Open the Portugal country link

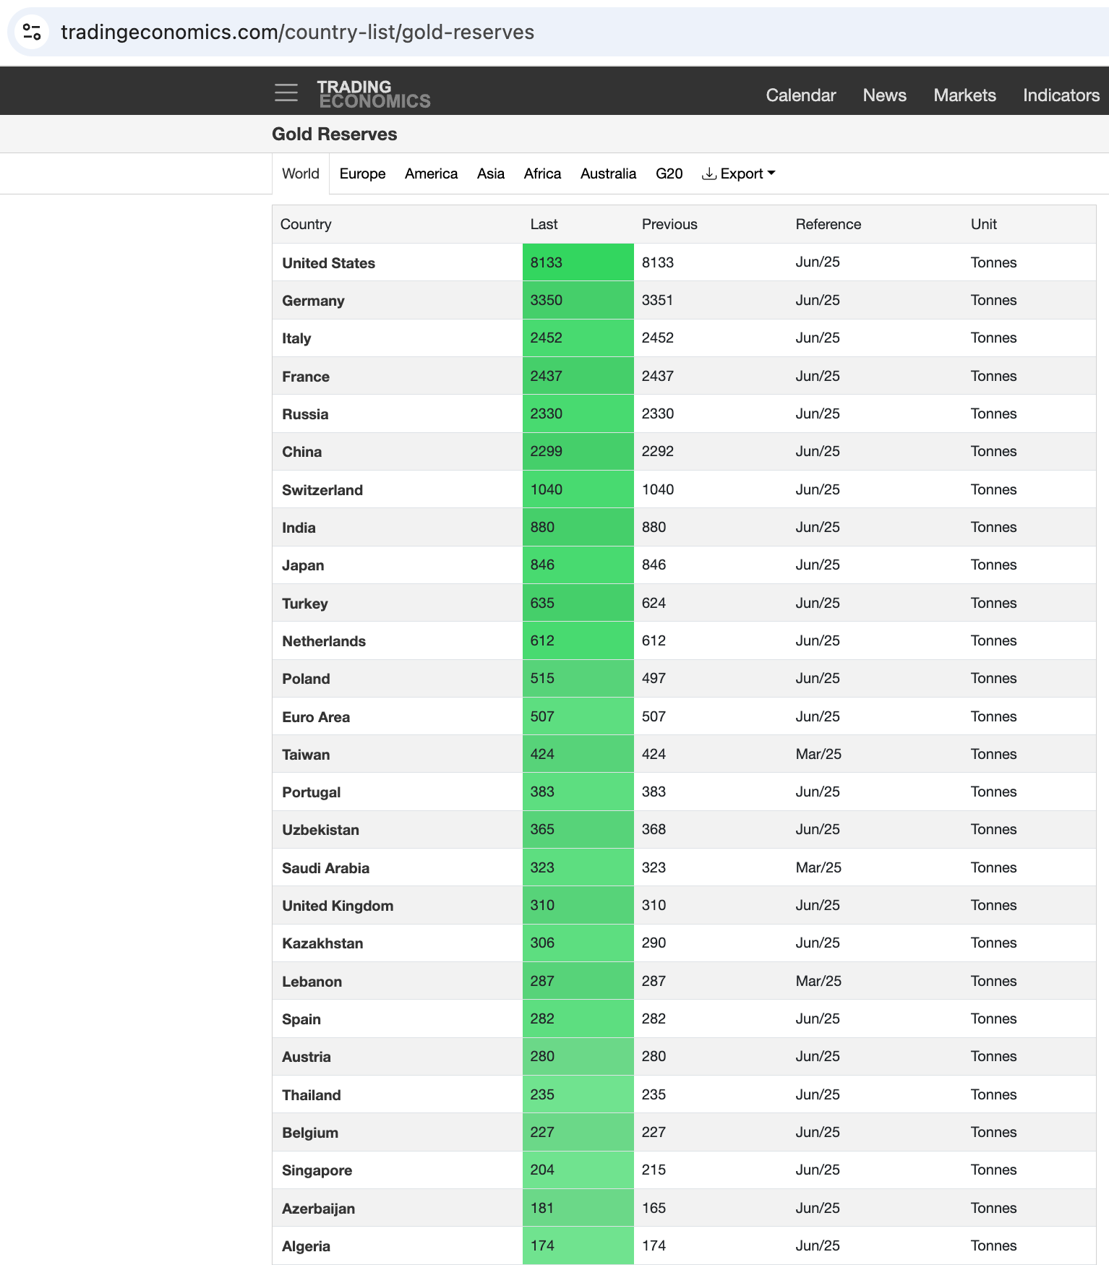click(x=311, y=792)
